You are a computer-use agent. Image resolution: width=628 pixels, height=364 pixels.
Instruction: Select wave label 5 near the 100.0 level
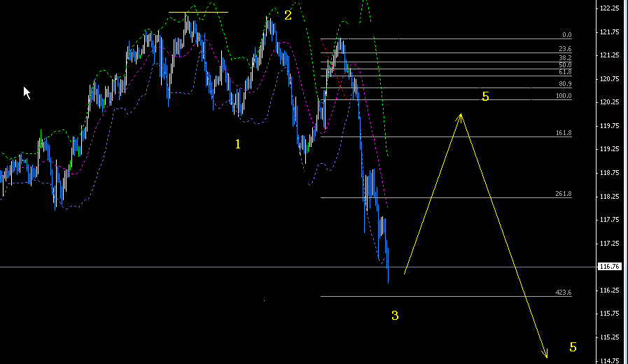485,97
